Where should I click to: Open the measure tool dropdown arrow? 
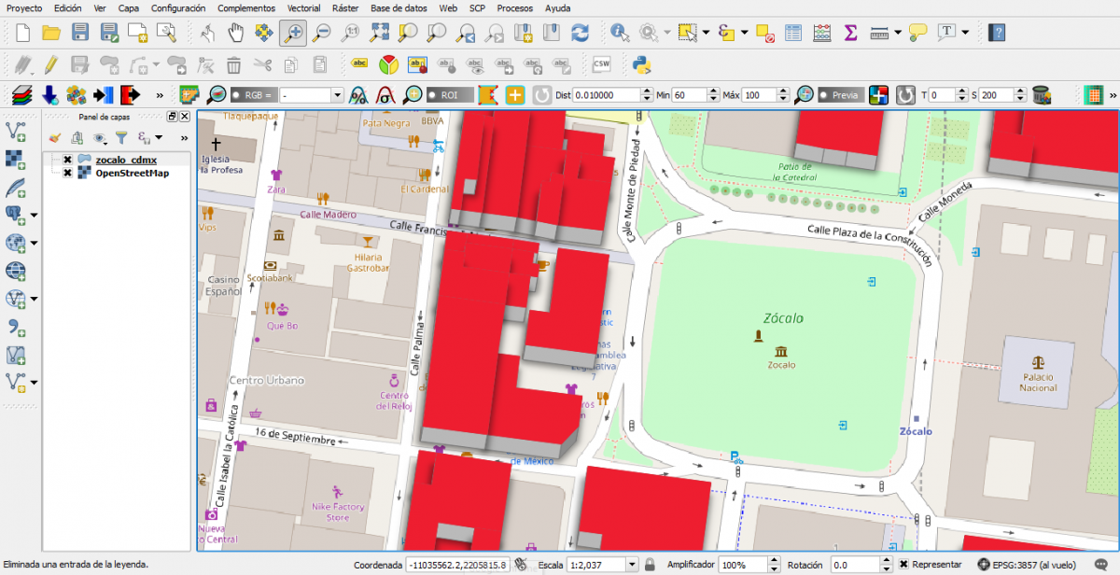pyautogui.click(x=898, y=33)
